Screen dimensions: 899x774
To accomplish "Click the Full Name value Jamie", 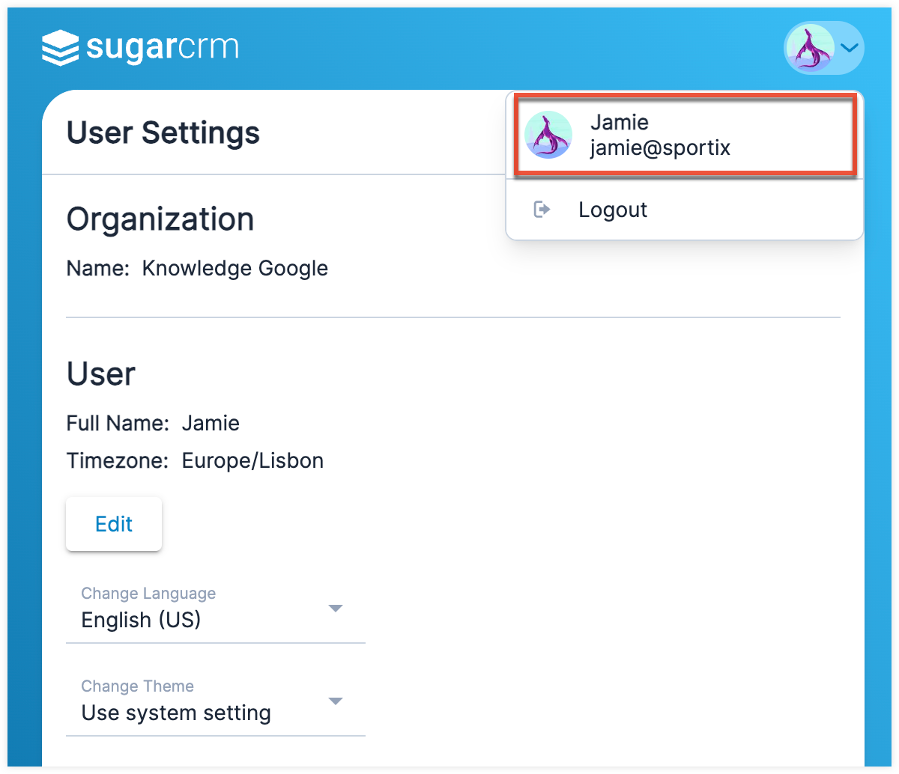I will 211,423.
